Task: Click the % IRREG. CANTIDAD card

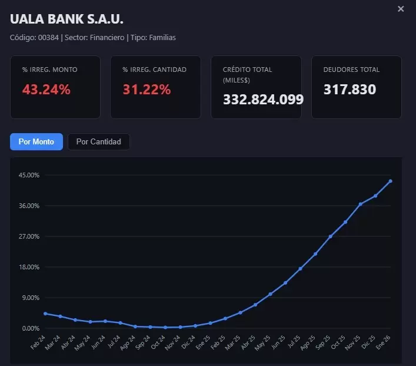Action: pyautogui.click(x=155, y=87)
